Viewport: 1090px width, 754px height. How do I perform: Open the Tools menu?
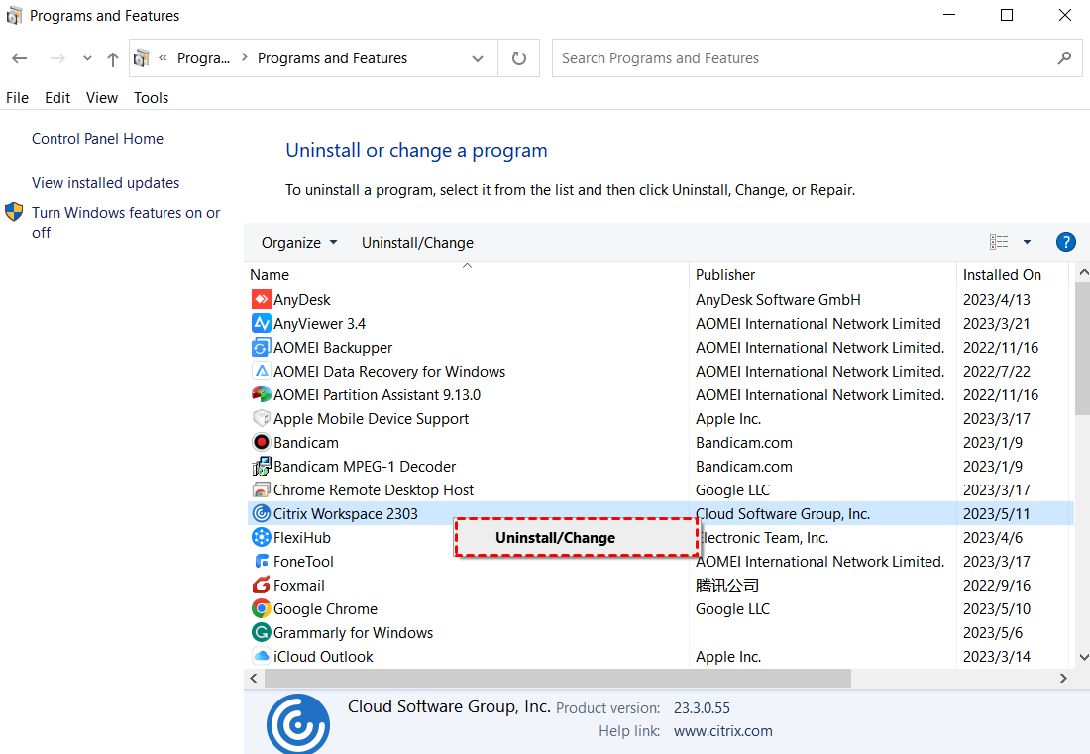pos(151,98)
